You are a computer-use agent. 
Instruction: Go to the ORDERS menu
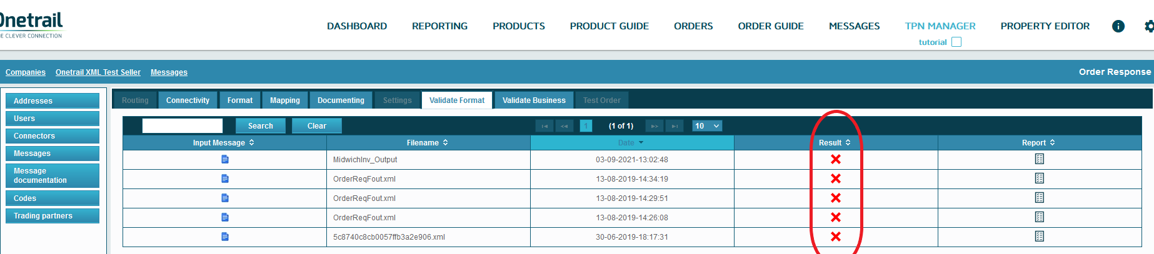coord(693,26)
